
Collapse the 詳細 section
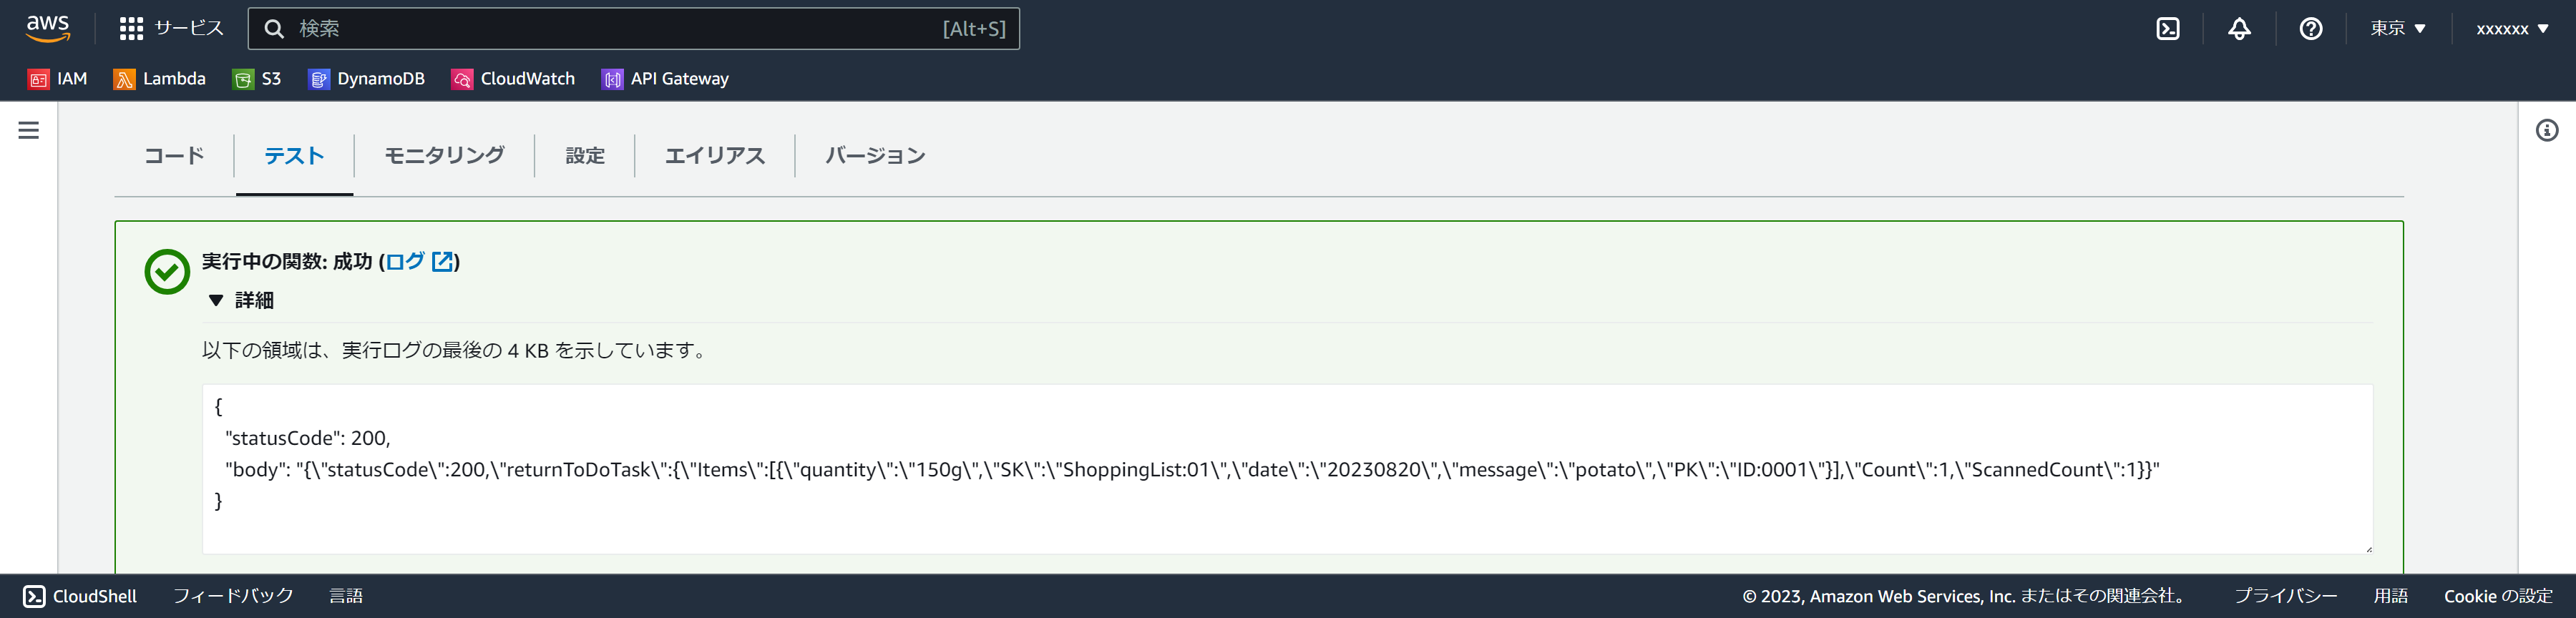241,300
